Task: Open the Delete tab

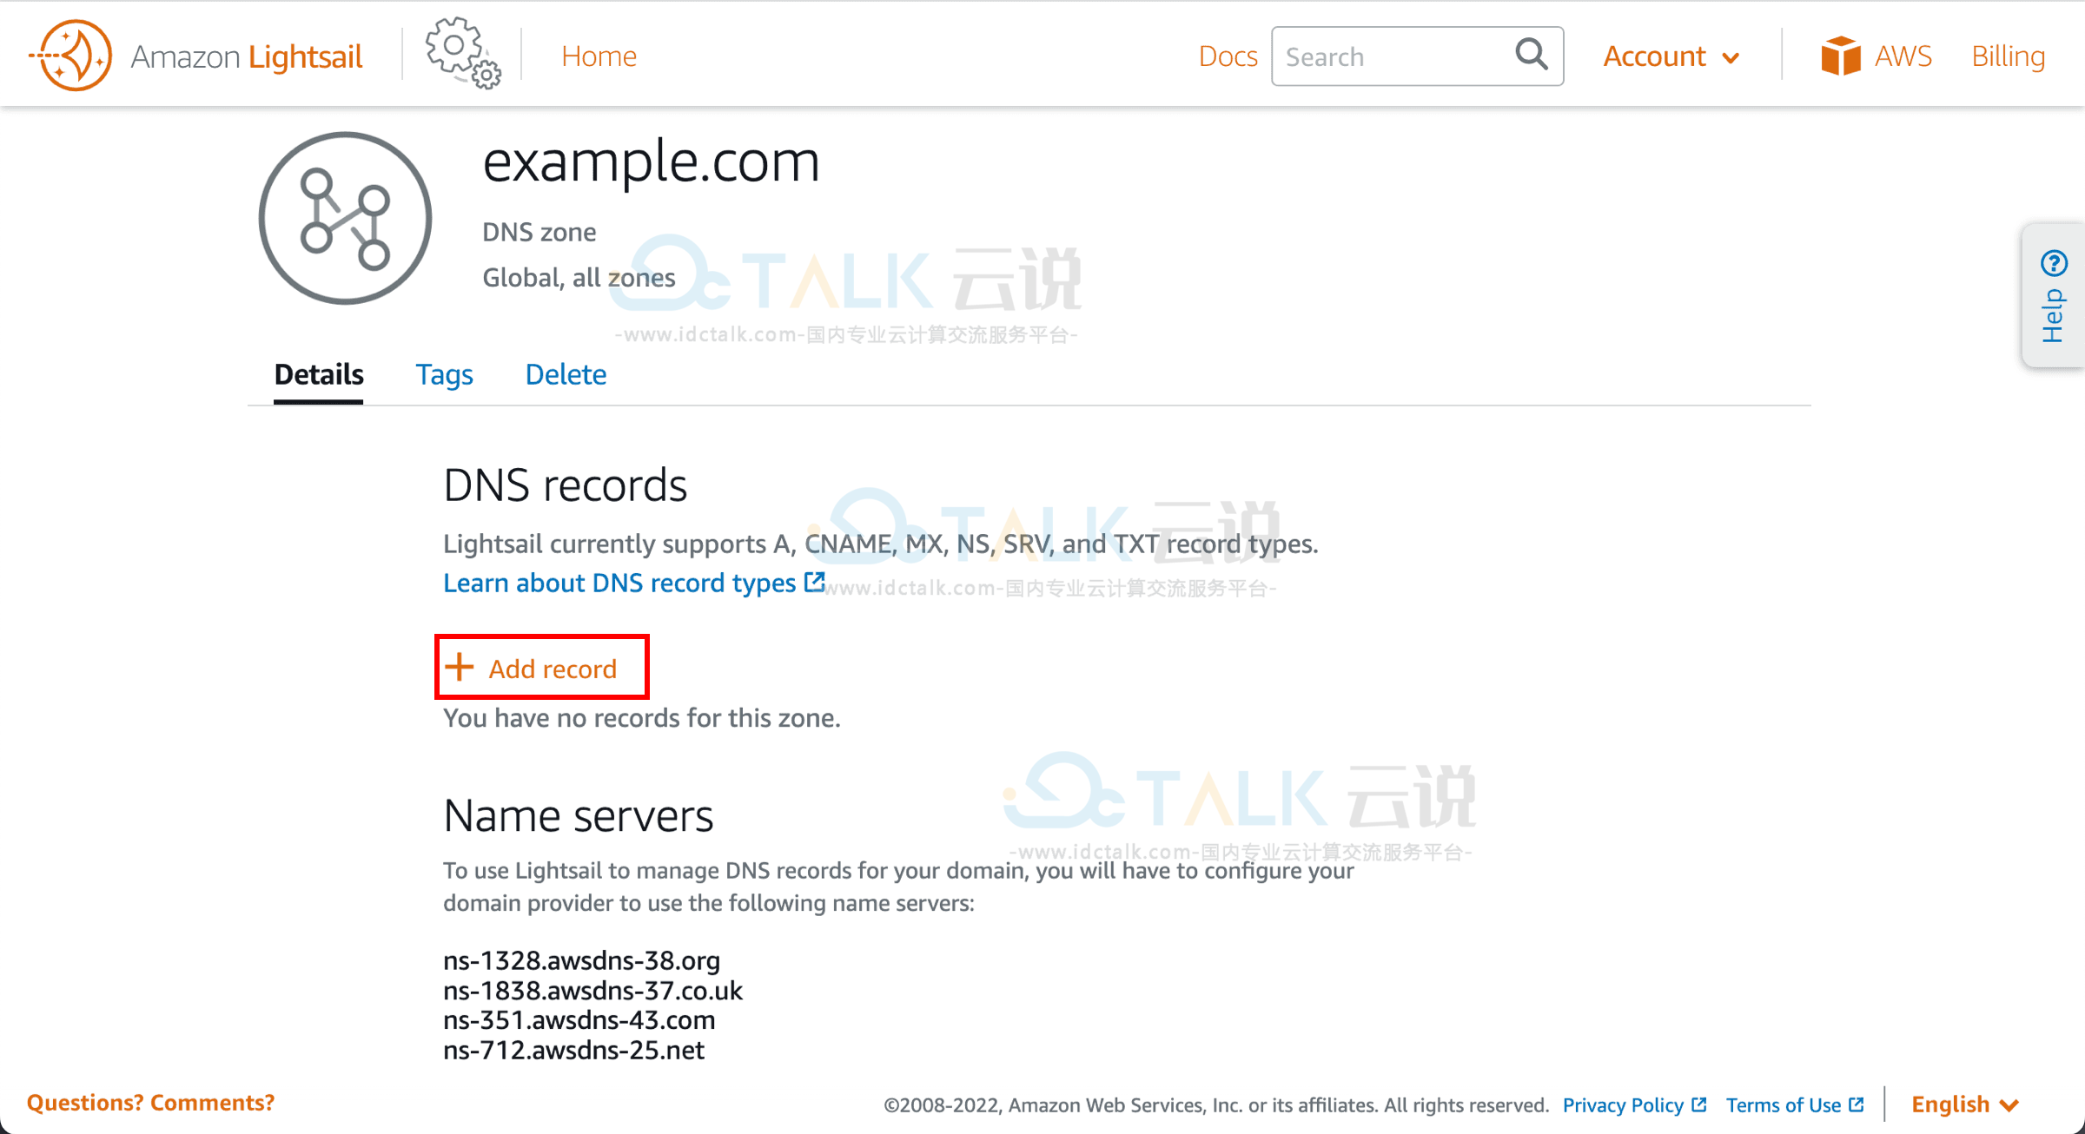Action: click(566, 374)
